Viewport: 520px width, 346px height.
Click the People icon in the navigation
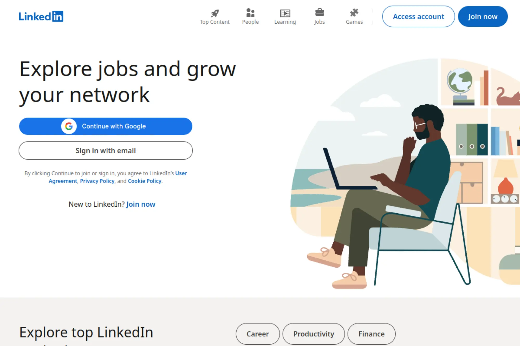[x=250, y=12]
